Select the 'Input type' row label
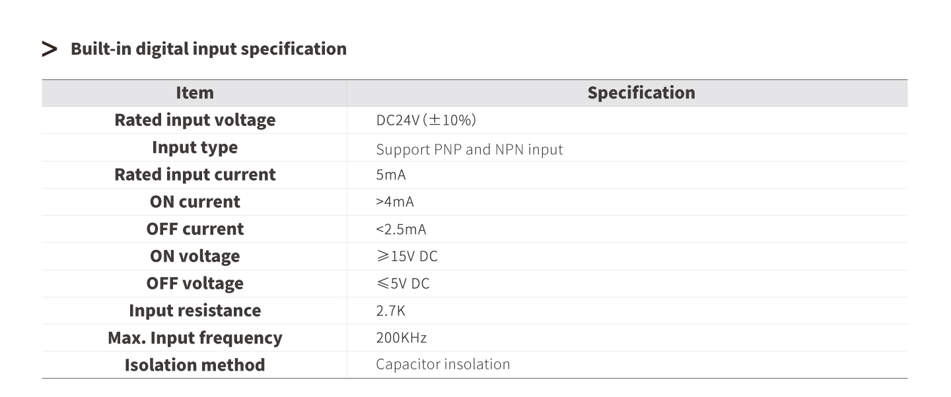Image resolution: width=951 pixels, height=397 pixels. tap(195, 147)
